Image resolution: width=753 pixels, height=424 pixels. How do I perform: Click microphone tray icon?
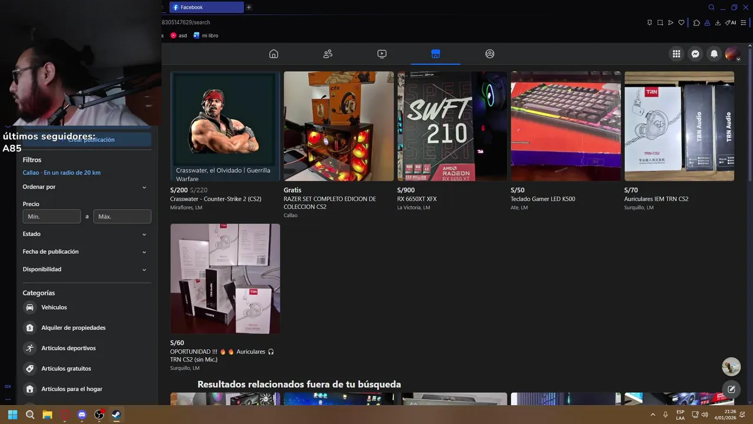tap(665, 415)
